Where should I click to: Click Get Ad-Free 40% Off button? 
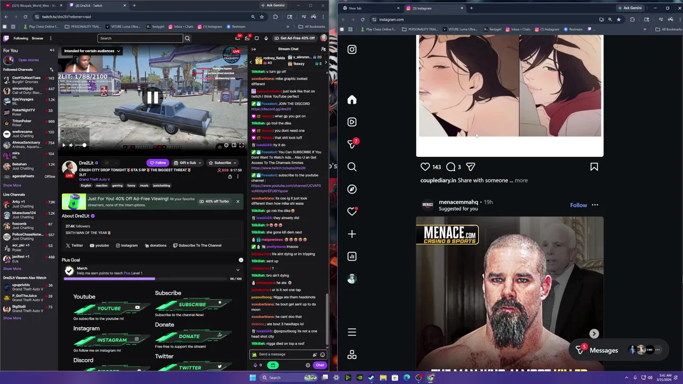pos(294,38)
